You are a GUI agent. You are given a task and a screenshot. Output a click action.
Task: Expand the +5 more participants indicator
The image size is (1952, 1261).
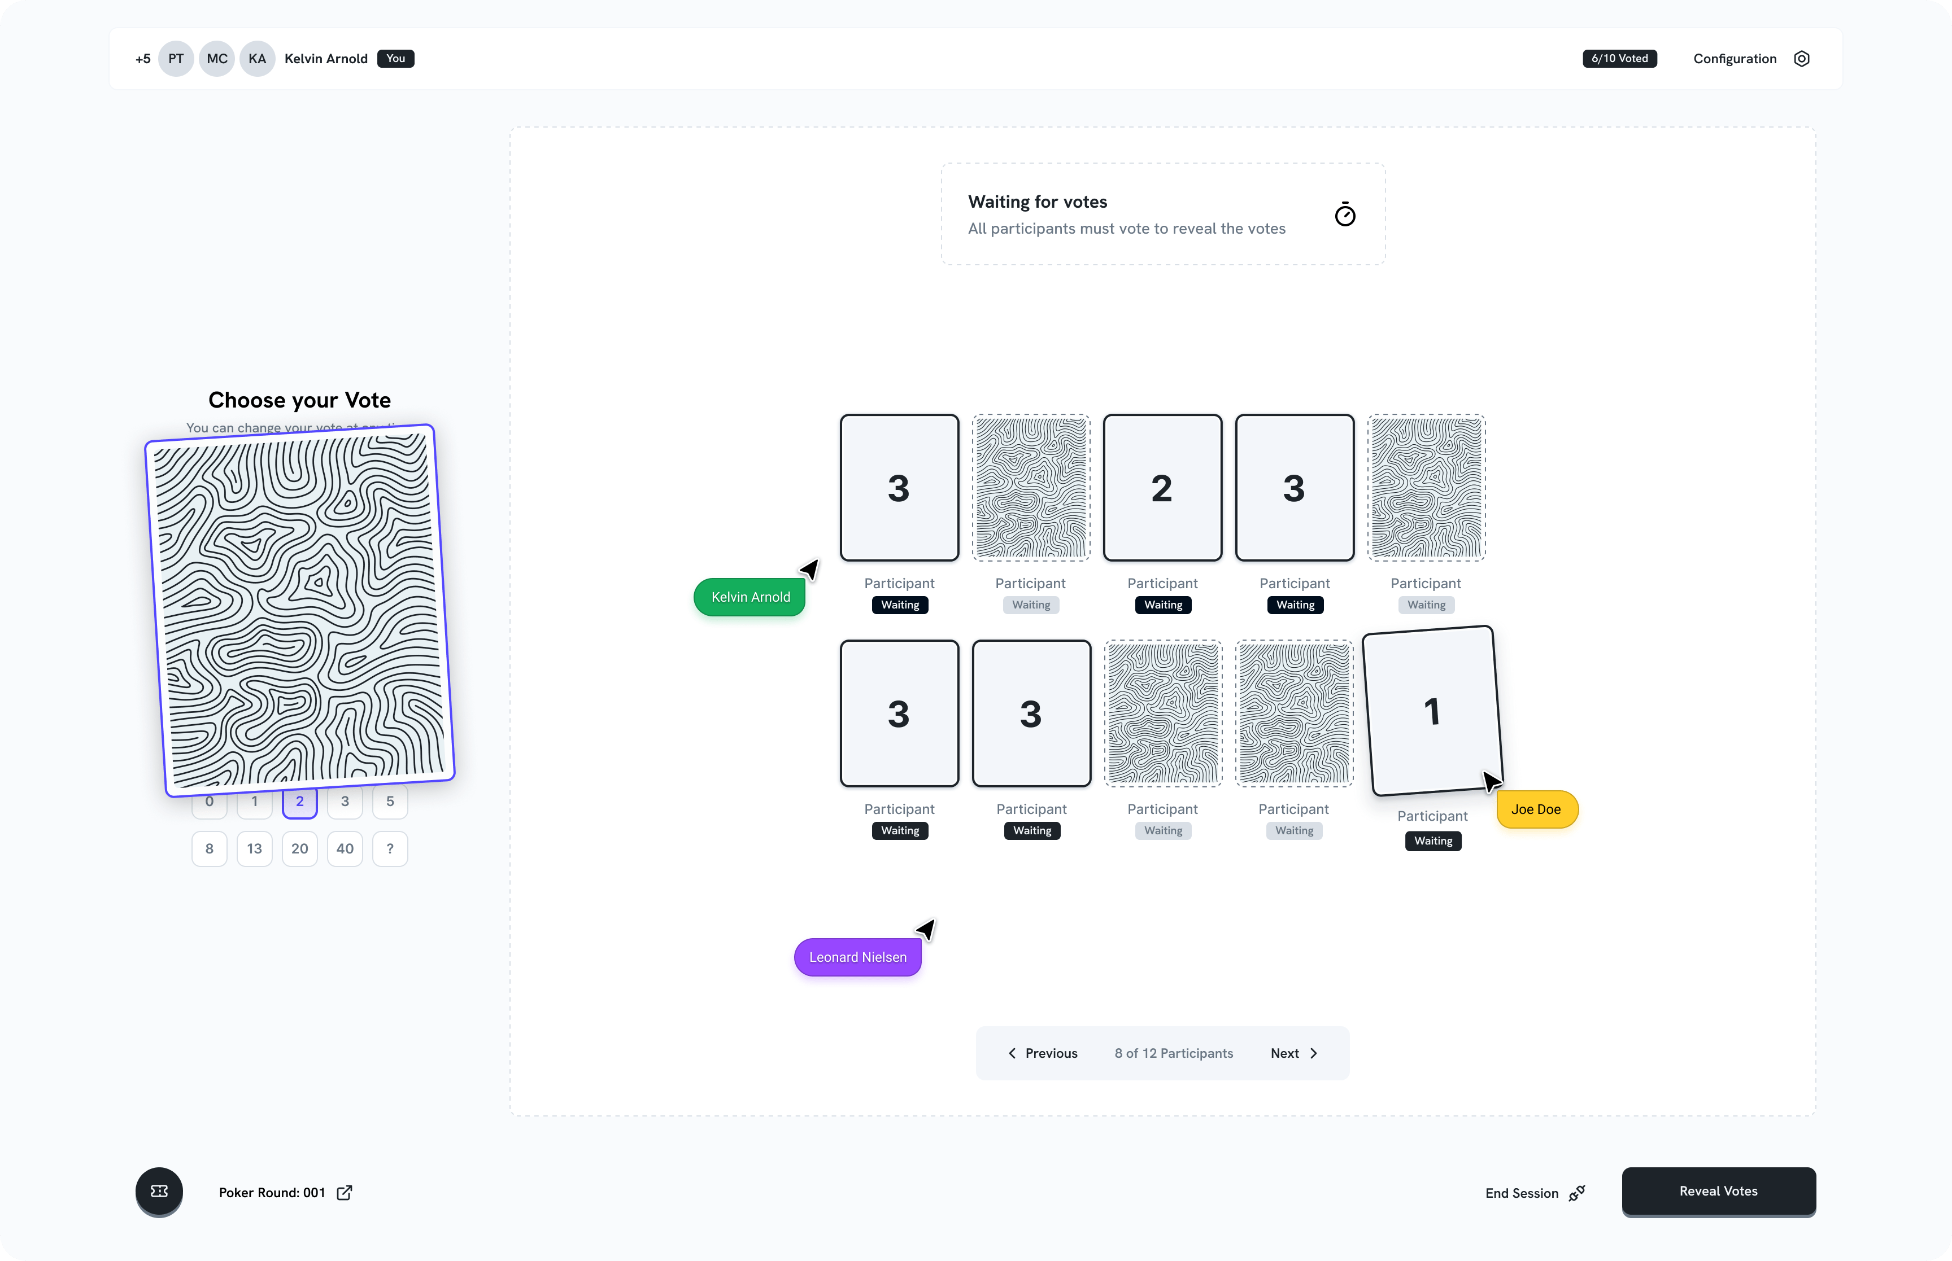point(142,59)
